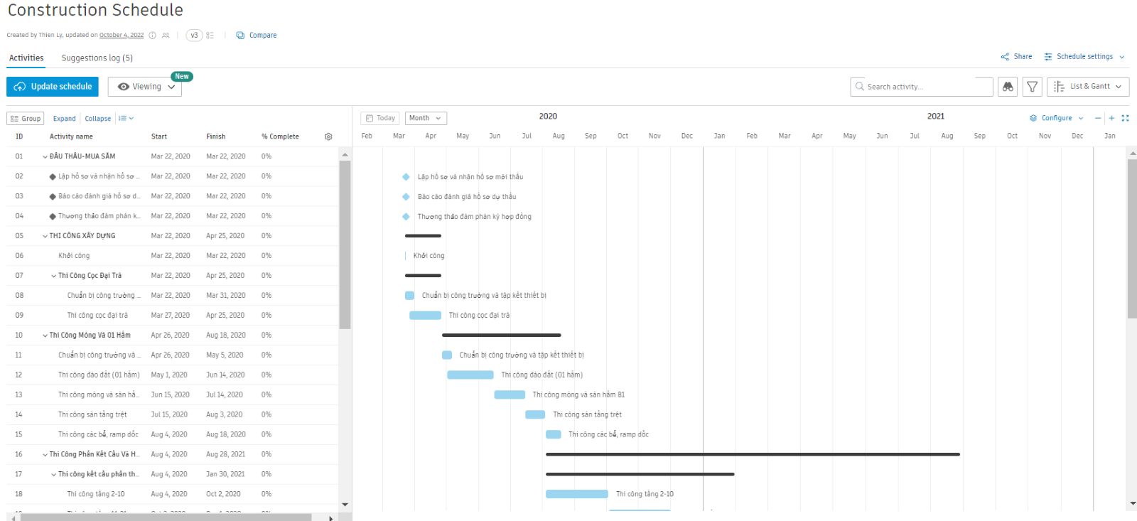Click the info icon near update date

(x=152, y=35)
